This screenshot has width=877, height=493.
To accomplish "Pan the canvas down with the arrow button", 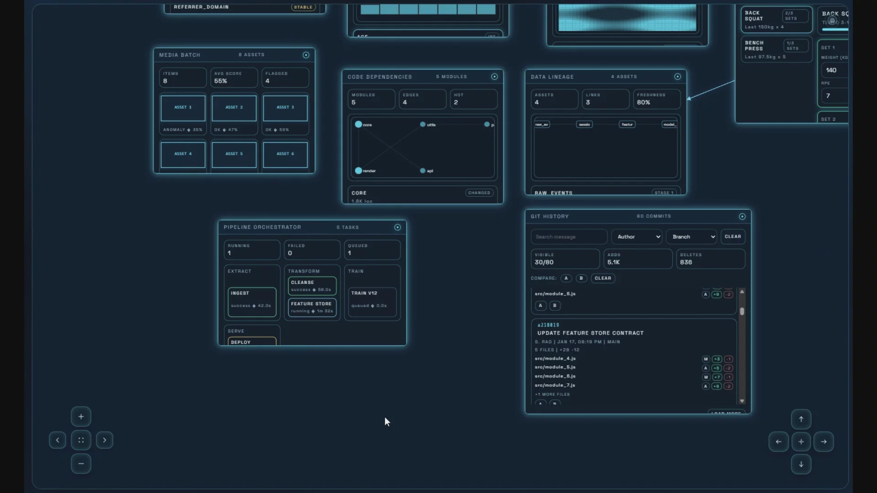I will pos(801,464).
